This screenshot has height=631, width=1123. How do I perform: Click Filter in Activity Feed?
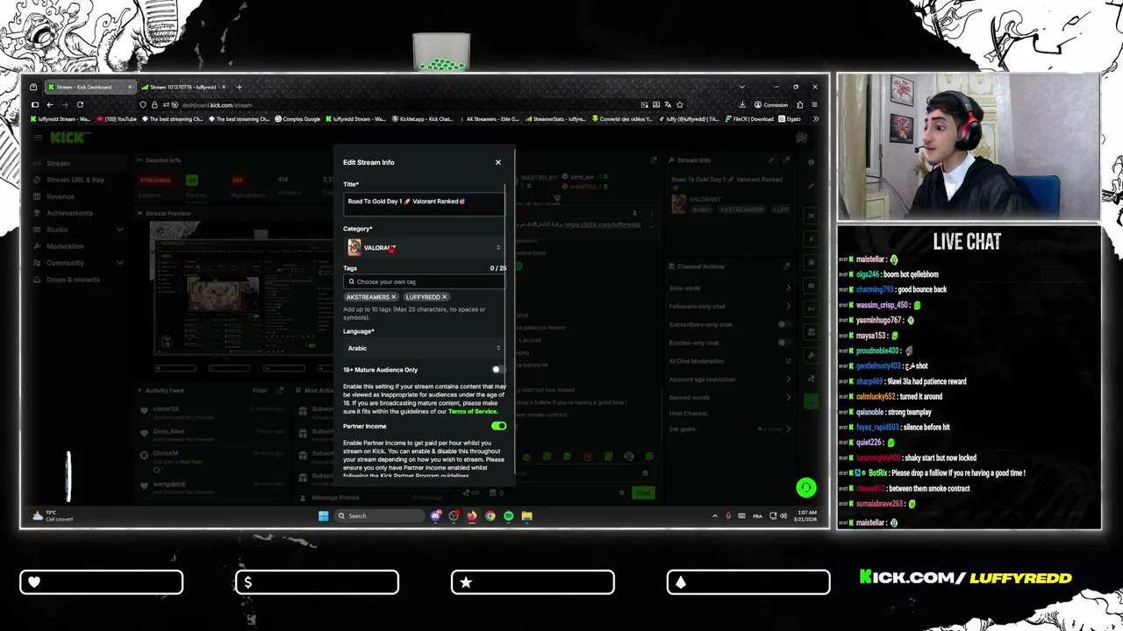click(x=260, y=391)
